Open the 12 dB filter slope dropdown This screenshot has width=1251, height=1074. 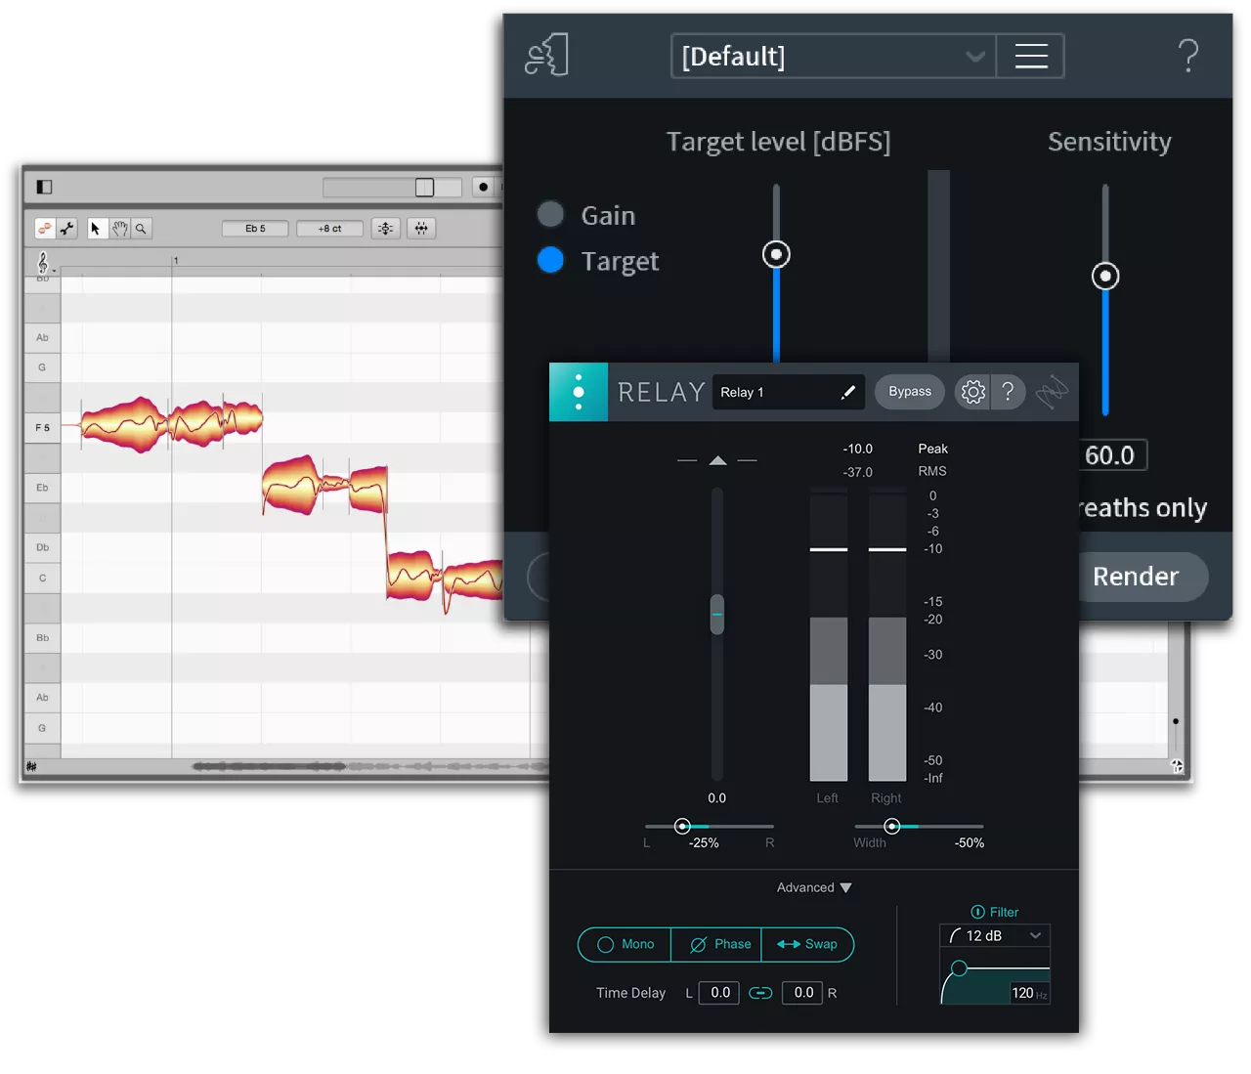click(995, 935)
